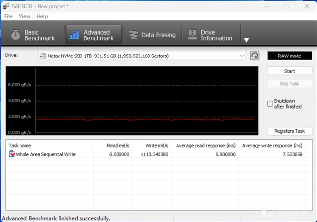Click the Task name column header
317x222 pixels.
tap(50, 145)
